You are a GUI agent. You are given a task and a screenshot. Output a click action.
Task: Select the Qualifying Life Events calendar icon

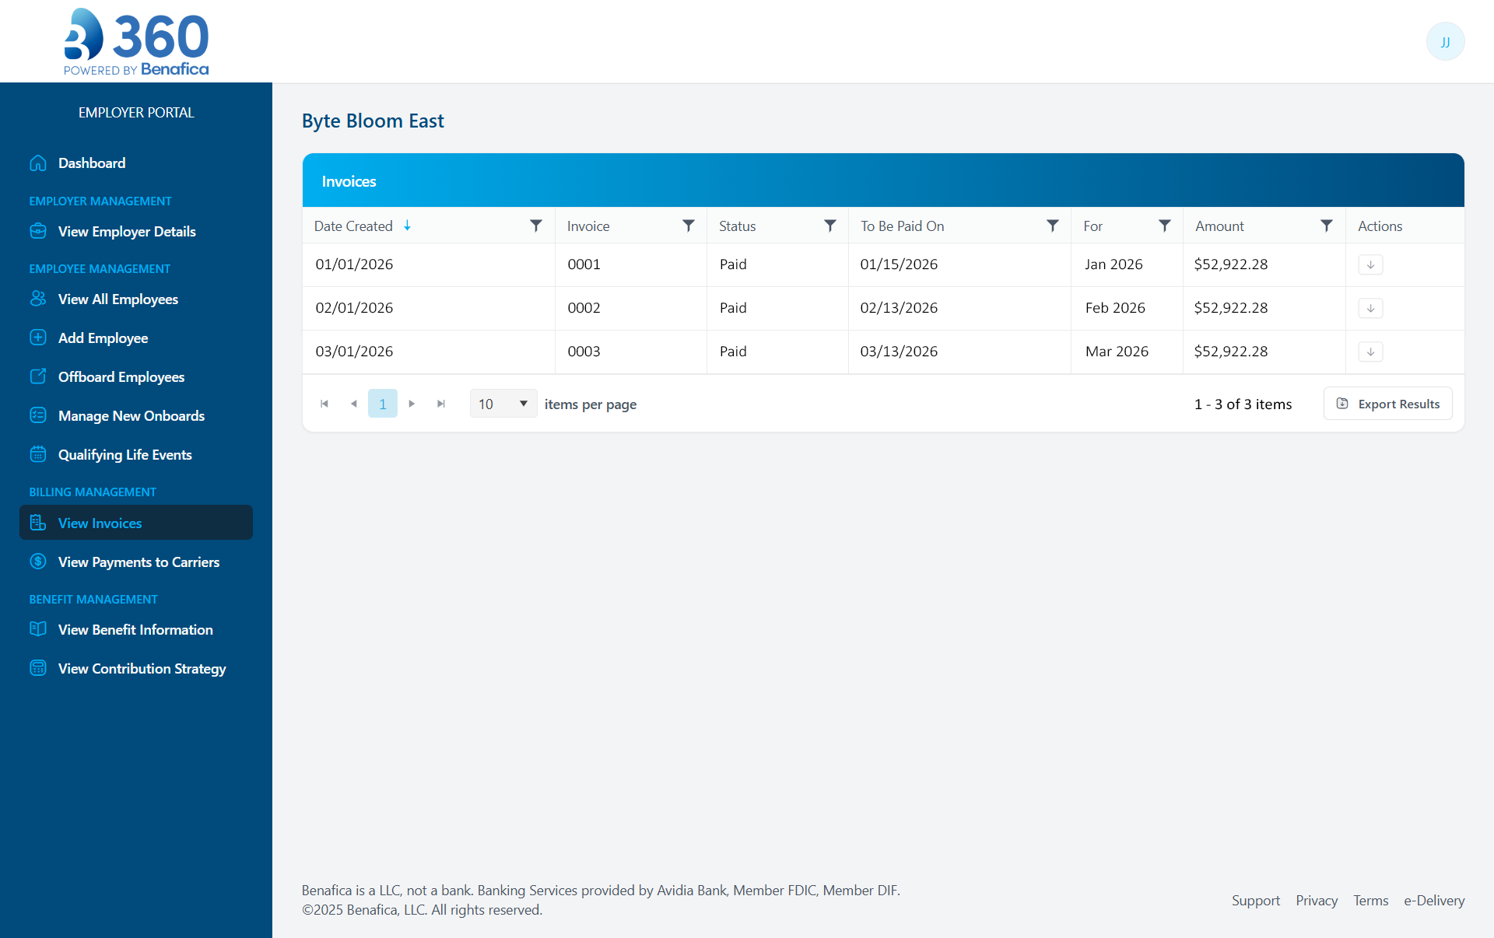(x=38, y=454)
